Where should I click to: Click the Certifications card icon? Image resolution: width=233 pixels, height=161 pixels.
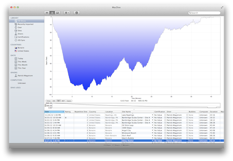(16, 37)
